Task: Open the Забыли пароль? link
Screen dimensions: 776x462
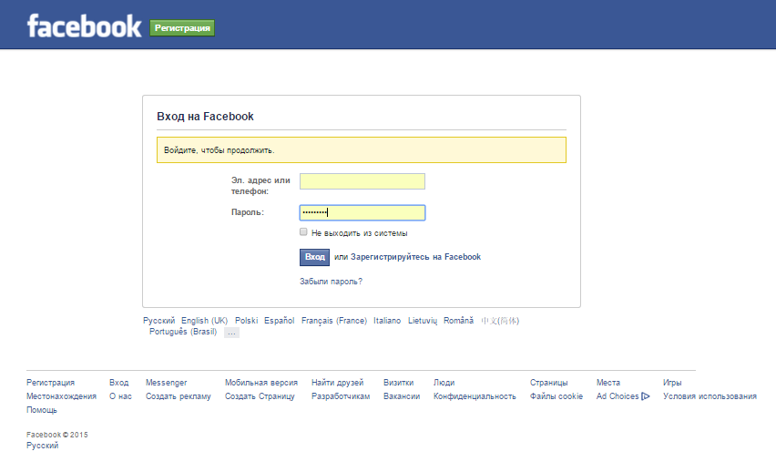Action: point(332,282)
